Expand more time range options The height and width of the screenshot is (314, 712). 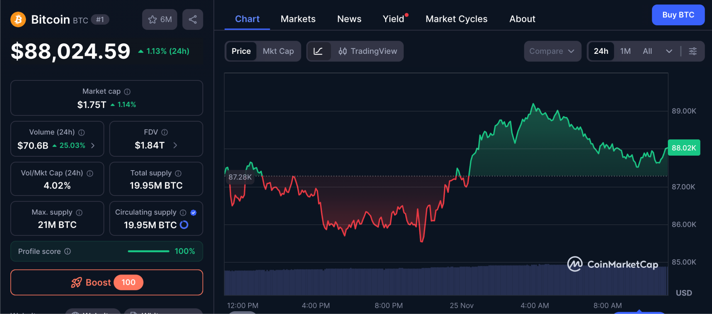point(669,51)
